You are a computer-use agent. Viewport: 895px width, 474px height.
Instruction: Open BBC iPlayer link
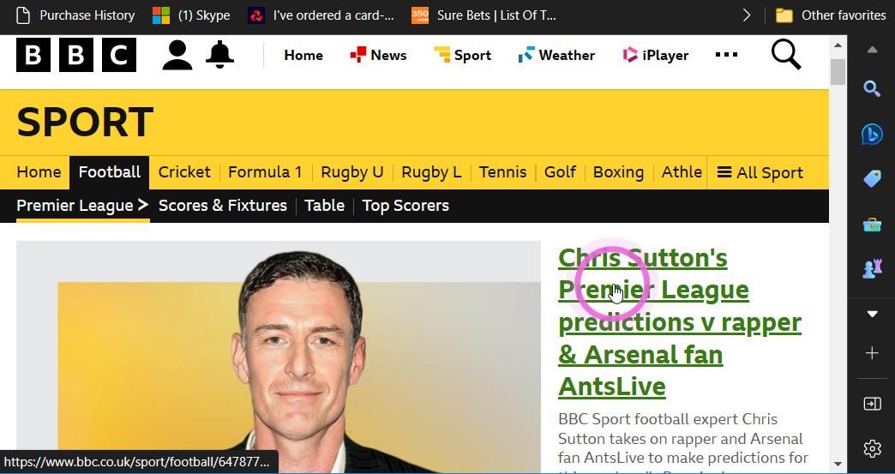point(656,56)
